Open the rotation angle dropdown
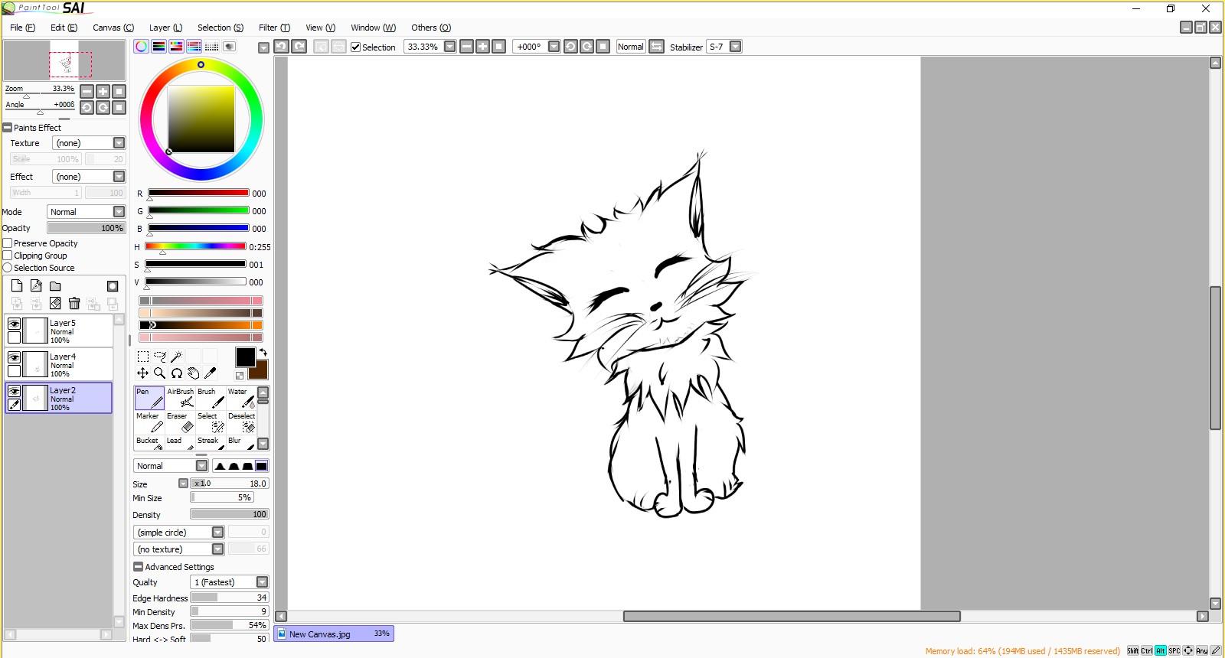This screenshot has height=658, width=1225. (x=554, y=47)
